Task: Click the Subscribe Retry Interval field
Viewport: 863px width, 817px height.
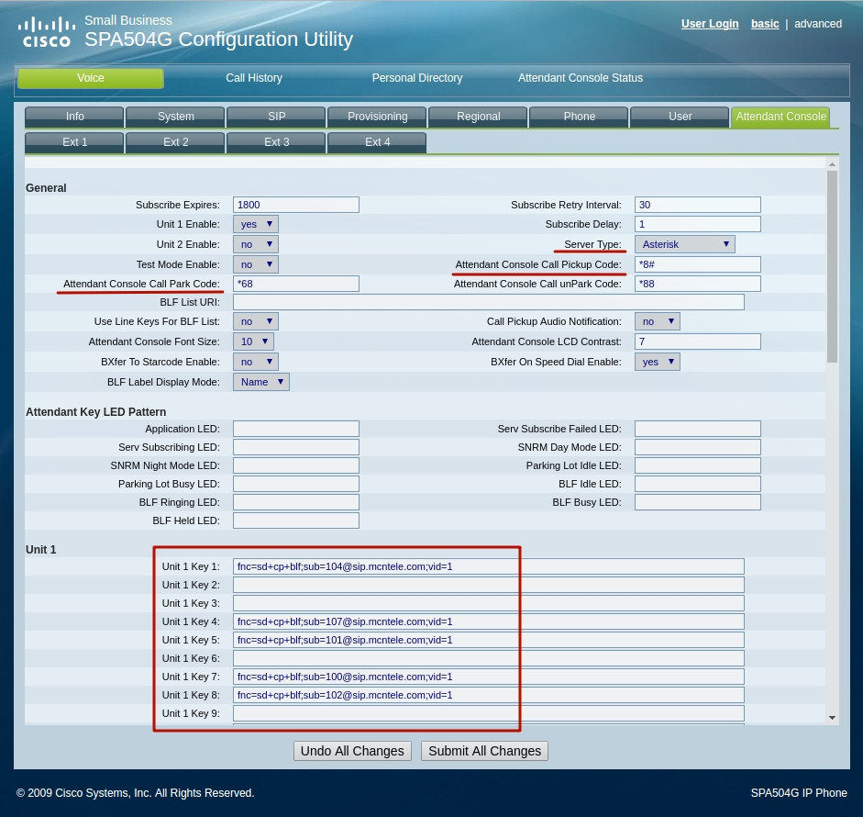Action: coord(697,205)
